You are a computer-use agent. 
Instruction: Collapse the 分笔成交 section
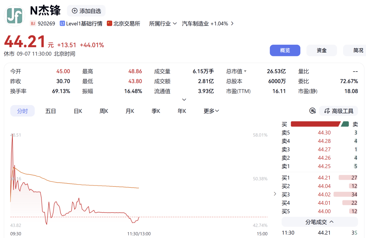320,222
